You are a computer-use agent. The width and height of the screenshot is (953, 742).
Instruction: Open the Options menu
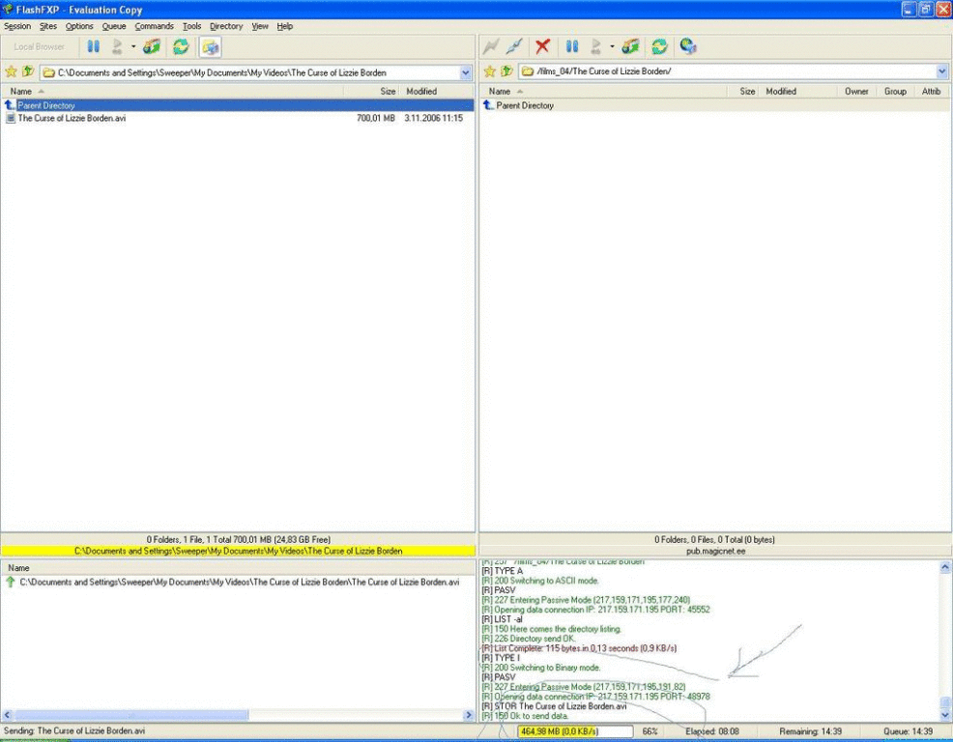[x=79, y=26]
